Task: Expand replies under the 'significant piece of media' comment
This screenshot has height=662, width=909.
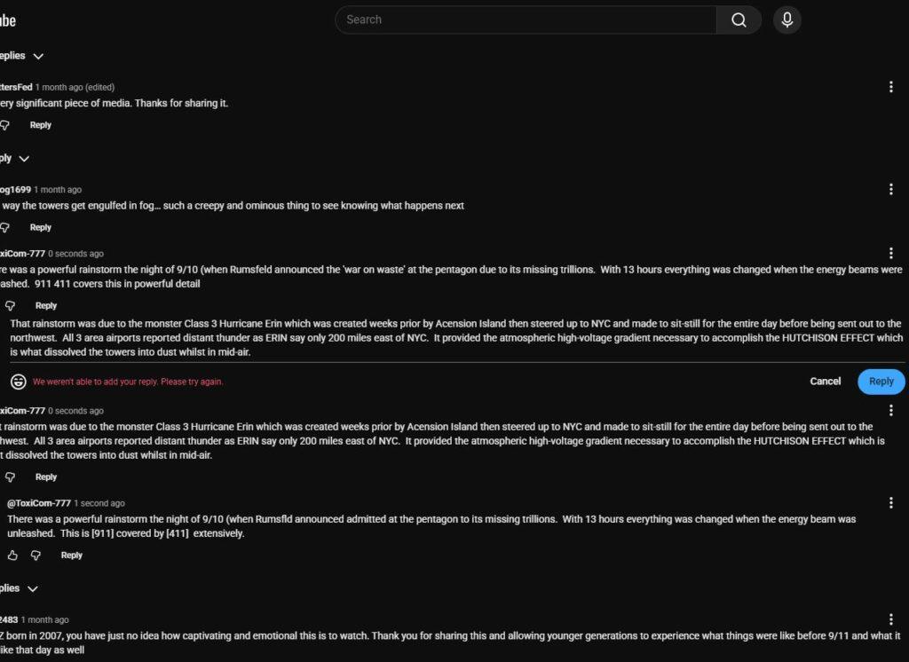Action: (24, 159)
